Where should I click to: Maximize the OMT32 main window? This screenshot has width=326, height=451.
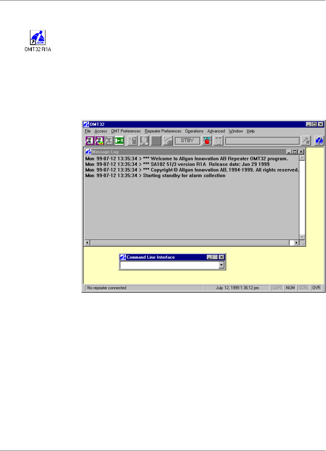click(x=314, y=124)
